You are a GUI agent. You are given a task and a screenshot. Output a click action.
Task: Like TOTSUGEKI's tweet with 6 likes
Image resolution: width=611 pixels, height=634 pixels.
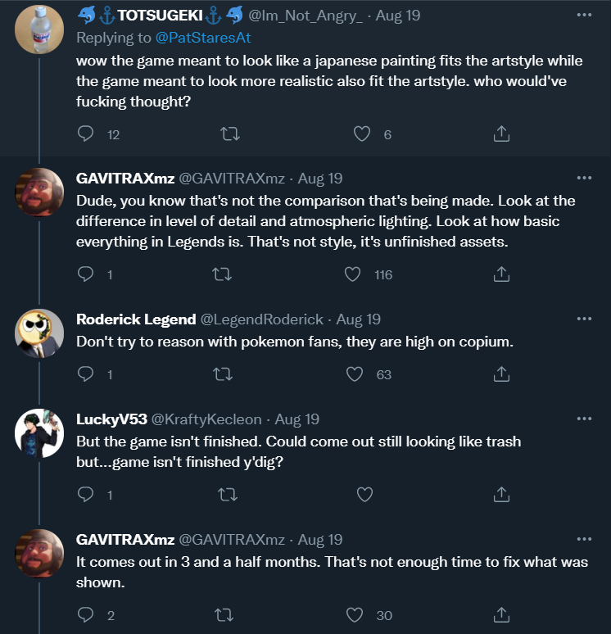[361, 134]
